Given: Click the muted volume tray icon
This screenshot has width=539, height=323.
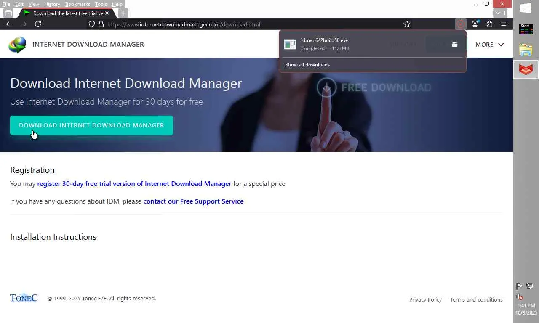Looking at the screenshot, I should (520, 297).
